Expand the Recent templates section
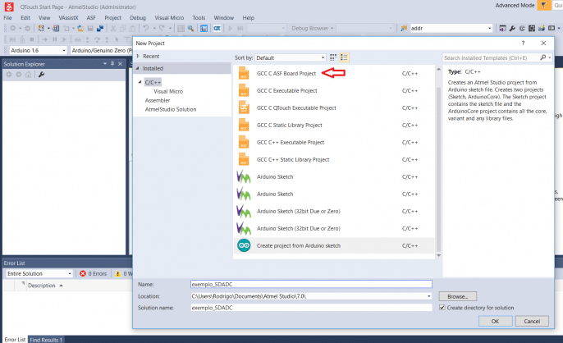This screenshot has width=563, height=343. [x=138, y=57]
